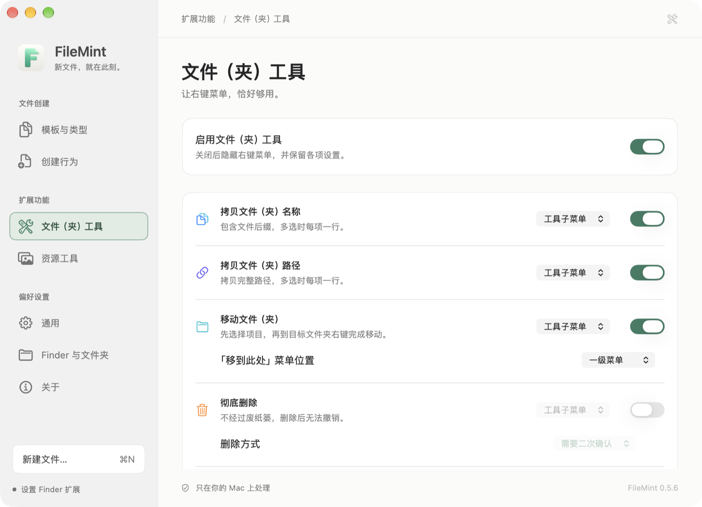Image resolution: width=702 pixels, height=507 pixels.
Task: Click the 扩展功能 breadcrumb
Action: [x=198, y=19]
